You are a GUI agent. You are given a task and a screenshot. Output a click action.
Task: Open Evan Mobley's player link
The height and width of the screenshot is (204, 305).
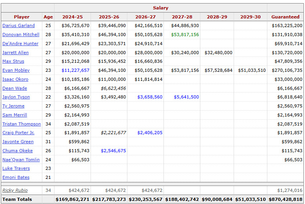click(16, 70)
